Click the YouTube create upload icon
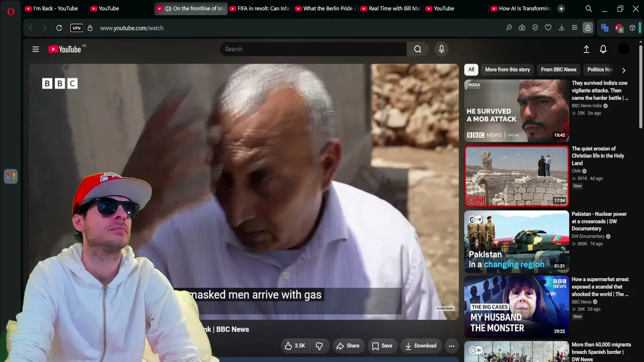644x362 pixels. point(586,49)
